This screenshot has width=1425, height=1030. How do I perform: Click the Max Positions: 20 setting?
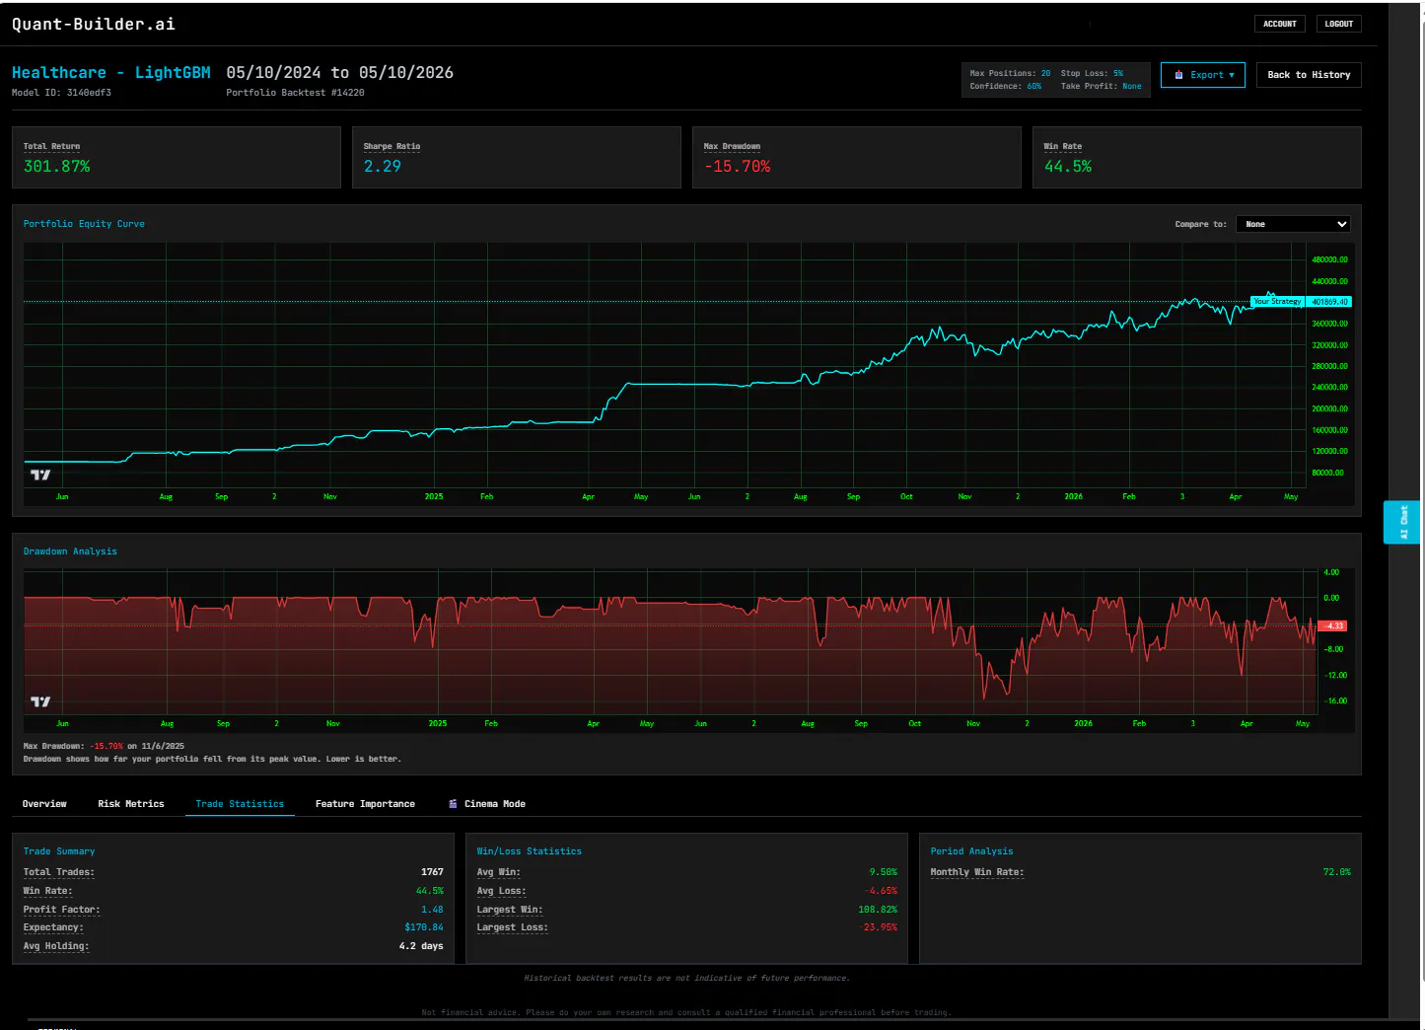(1010, 73)
